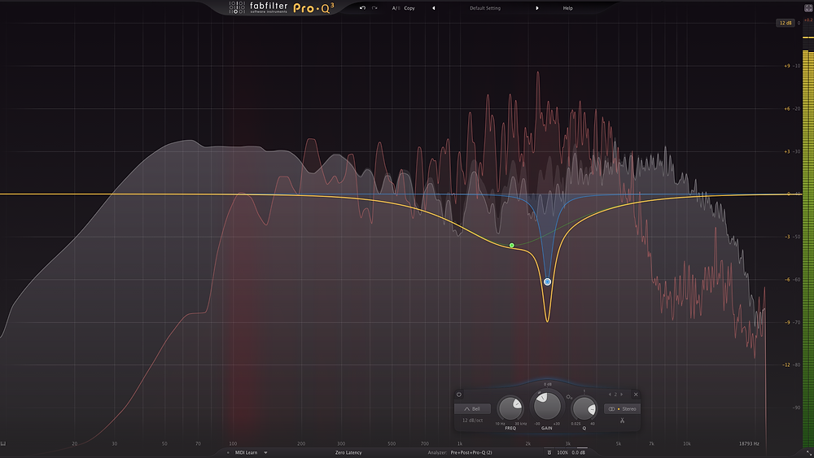Click the 100 frequency axis label
Screen dimensions: 814x458
[x=233, y=444]
